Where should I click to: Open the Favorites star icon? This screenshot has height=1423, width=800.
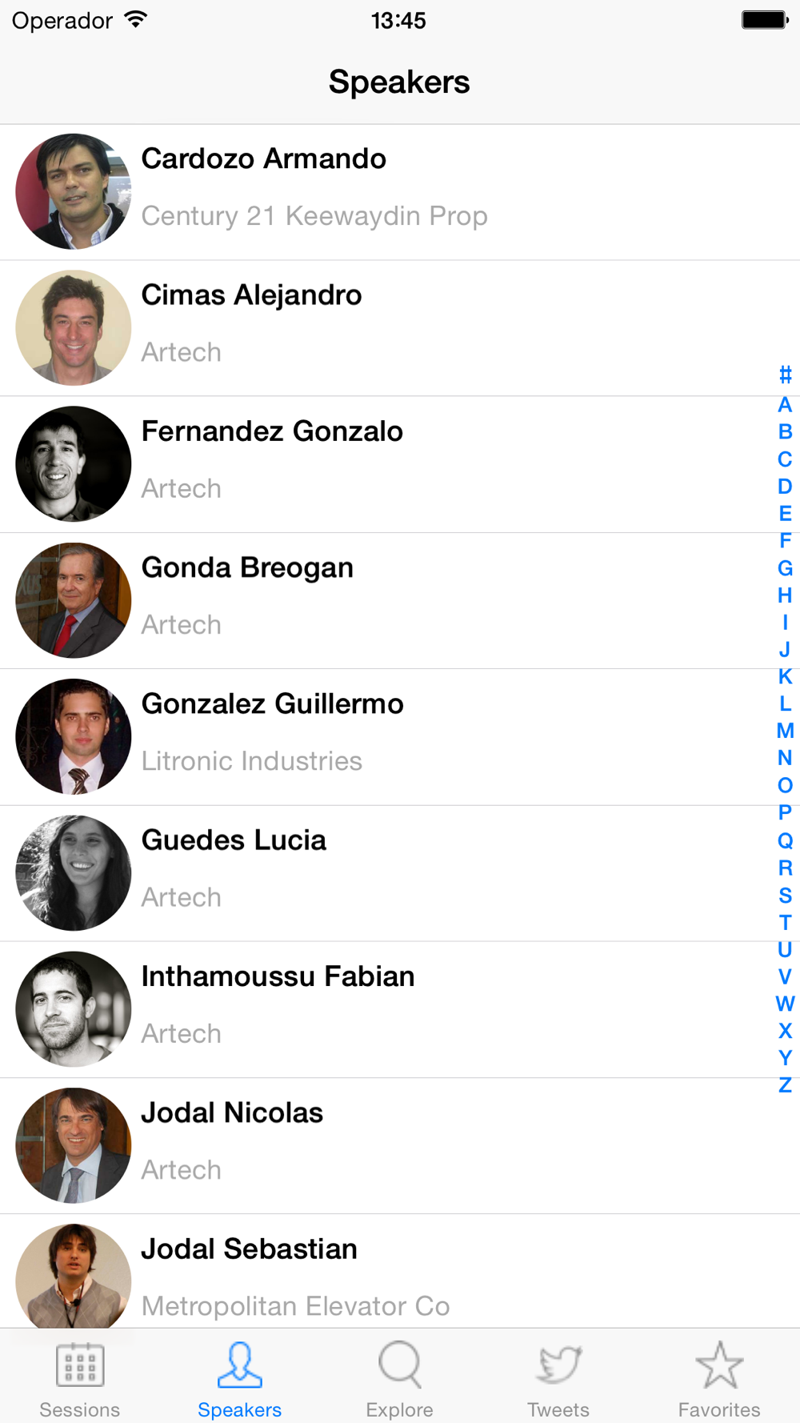(719, 1365)
